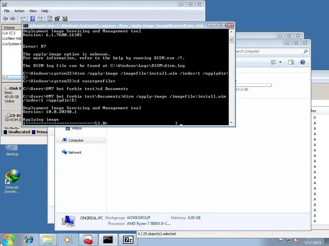329x246 pixels.
Task: Click the WORKGROUP value in details pane
Action: tap(138, 218)
